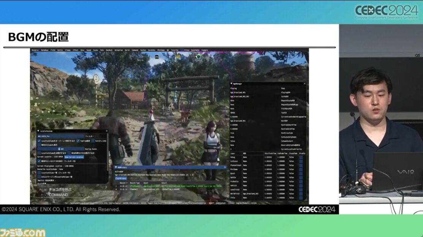Click the LocationVolume filter input field
The image size is (423, 237).
pos(61,137)
